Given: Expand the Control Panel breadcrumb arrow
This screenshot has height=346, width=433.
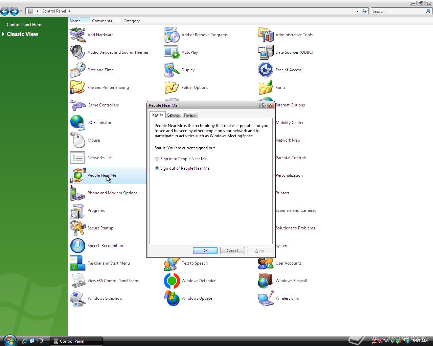Looking at the screenshot, I should pos(70,11).
